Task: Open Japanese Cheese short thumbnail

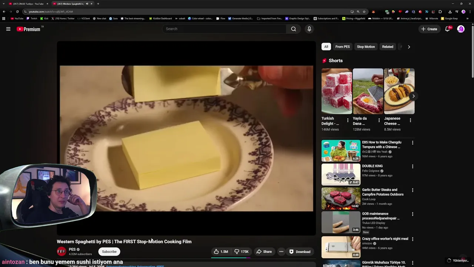Action: [399, 91]
